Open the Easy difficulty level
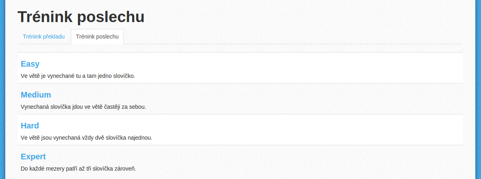This screenshot has width=481, height=179. tap(30, 64)
